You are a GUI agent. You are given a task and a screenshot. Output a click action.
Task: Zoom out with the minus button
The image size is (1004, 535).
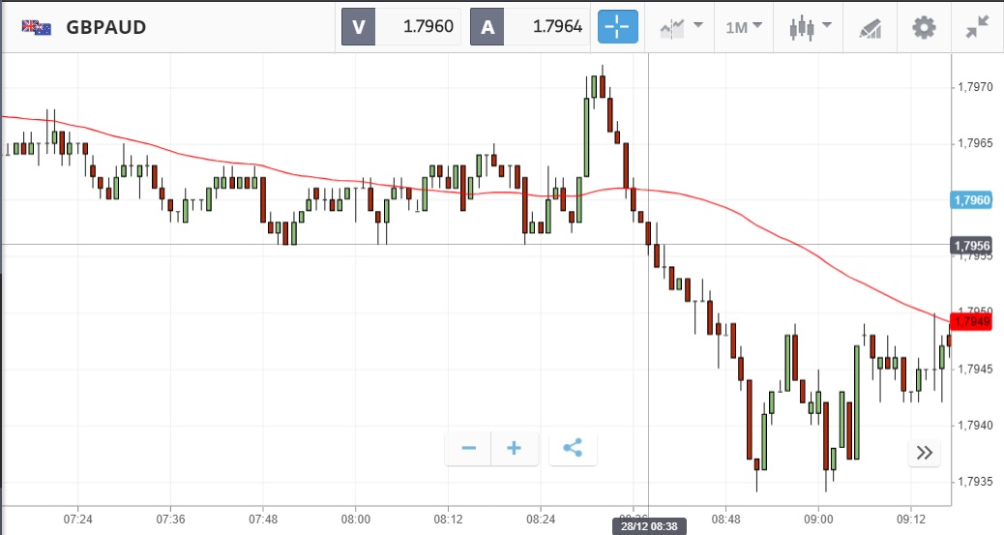point(469,448)
